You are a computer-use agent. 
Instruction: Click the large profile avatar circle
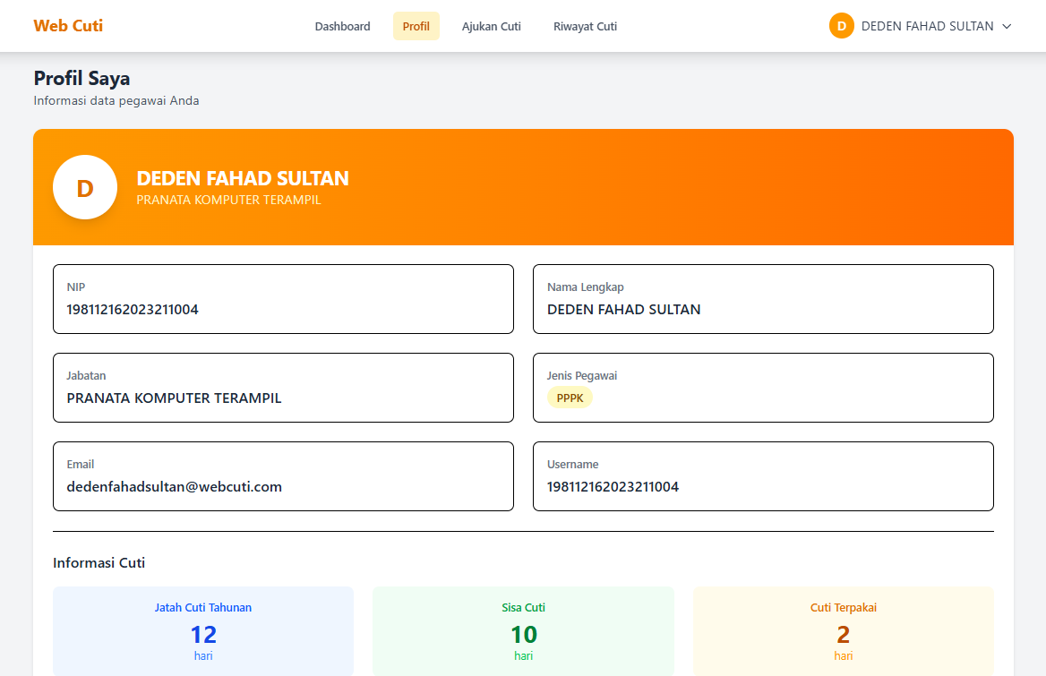(x=85, y=187)
